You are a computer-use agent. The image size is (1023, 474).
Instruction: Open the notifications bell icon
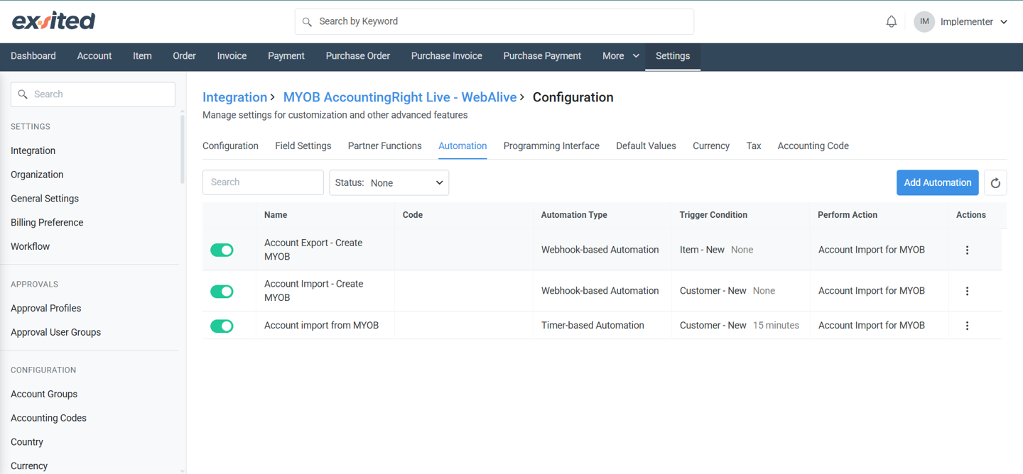pyautogui.click(x=891, y=22)
